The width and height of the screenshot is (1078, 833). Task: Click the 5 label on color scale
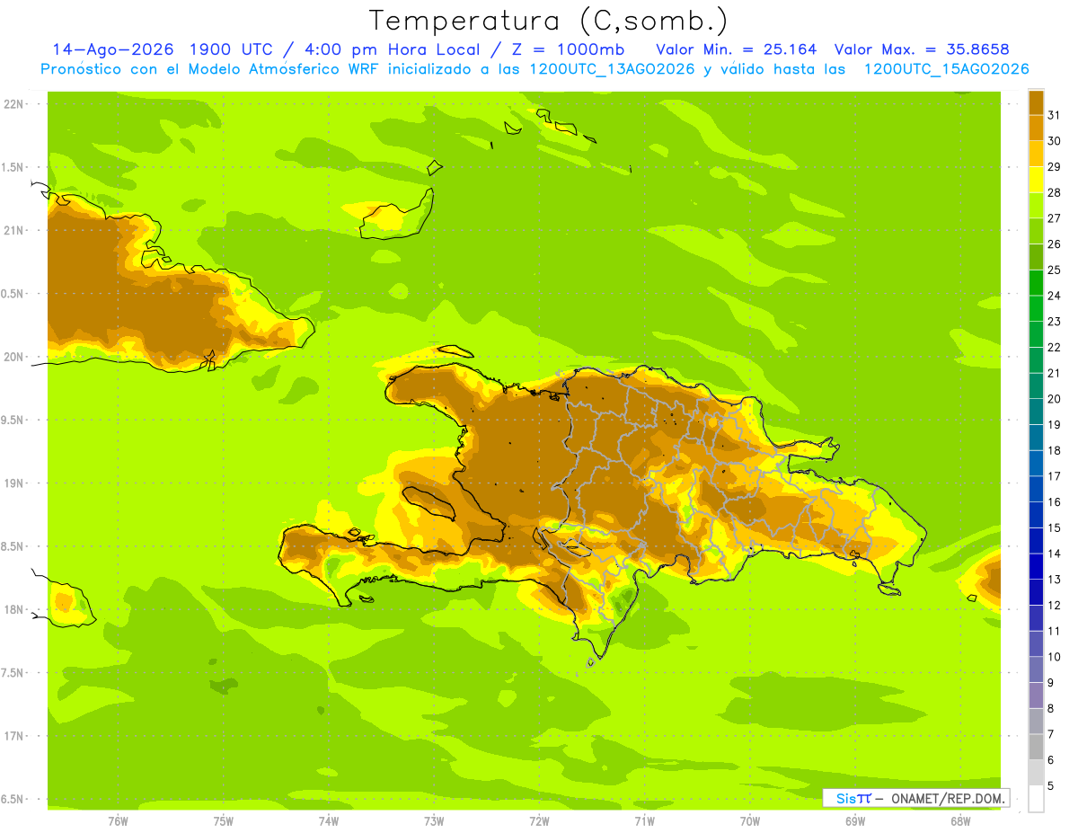1050,785
